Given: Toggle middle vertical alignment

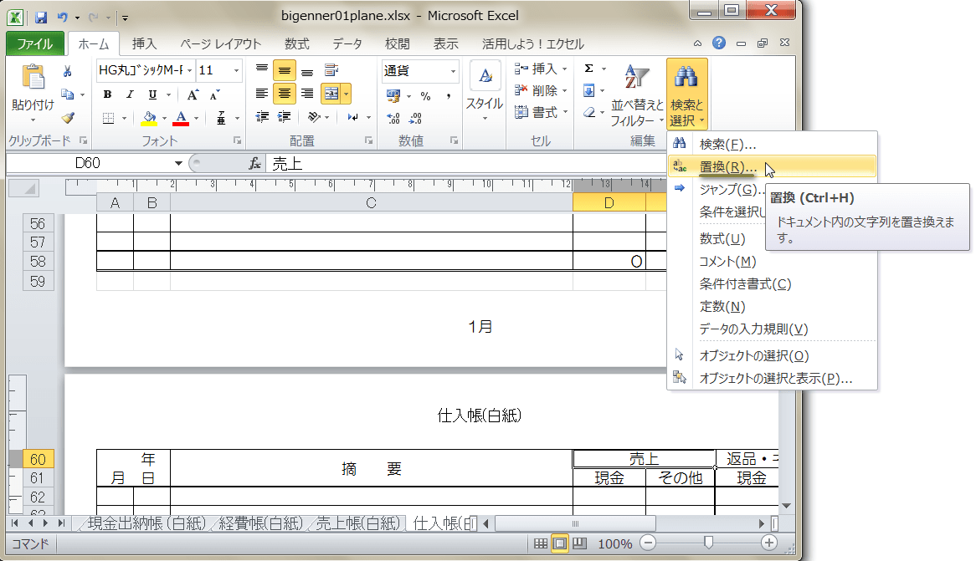Looking at the screenshot, I should [285, 70].
